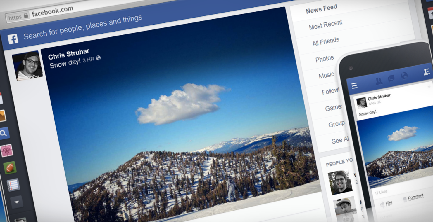
Task: Open the notes notebook icon in left sidebar
Action: click(13, 185)
